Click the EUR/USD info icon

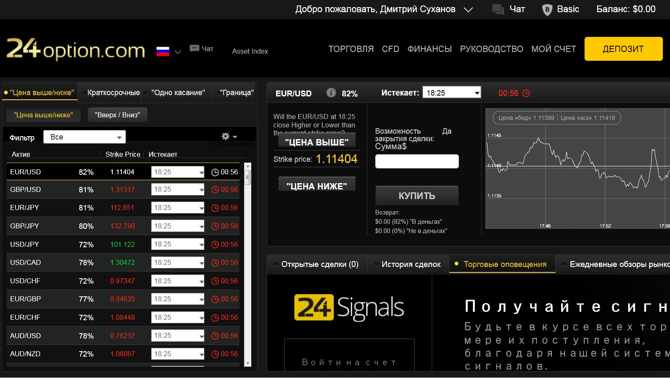pos(331,93)
